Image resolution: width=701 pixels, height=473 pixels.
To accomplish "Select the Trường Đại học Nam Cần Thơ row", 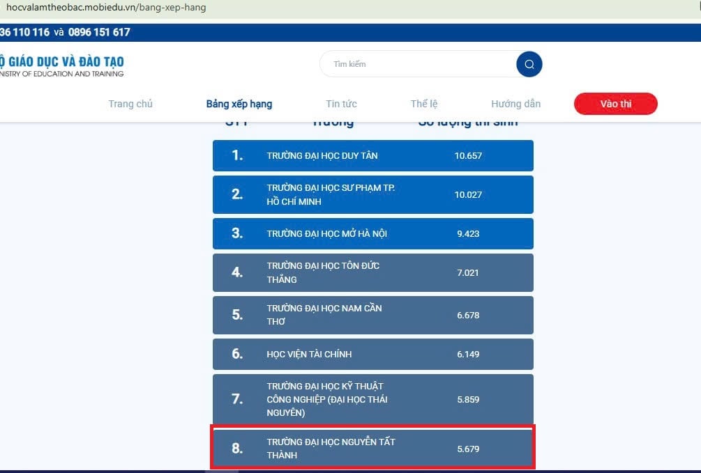I will pos(373,315).
